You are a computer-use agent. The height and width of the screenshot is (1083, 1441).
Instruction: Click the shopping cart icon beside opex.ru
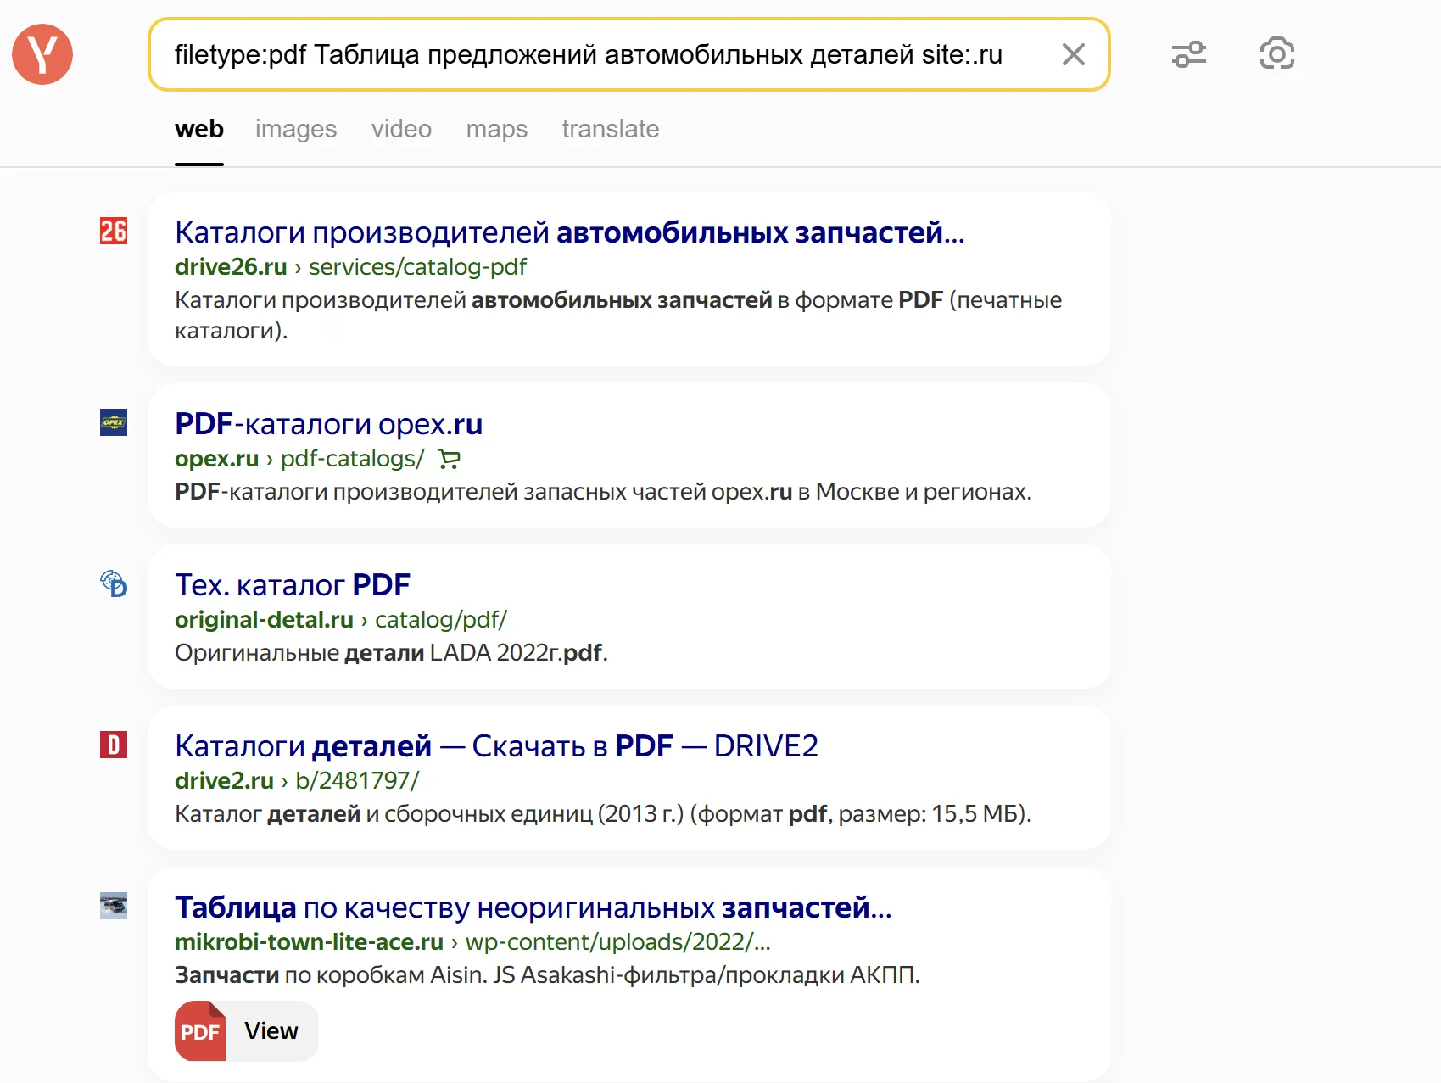click(449, 459)
